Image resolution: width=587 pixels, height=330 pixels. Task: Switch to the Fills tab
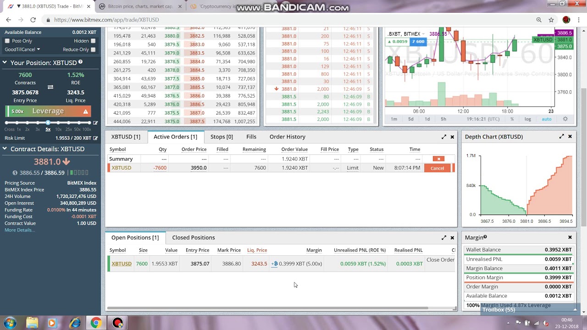(x=251, y=137)
